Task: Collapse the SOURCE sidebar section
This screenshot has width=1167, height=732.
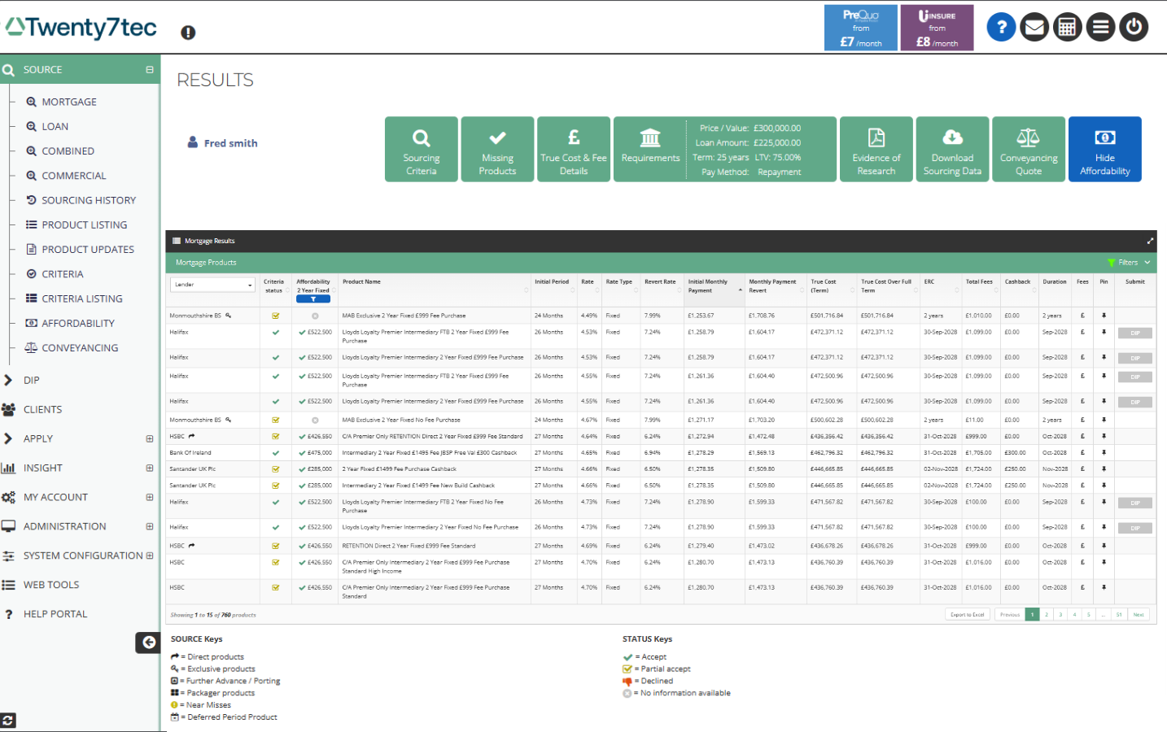Action: coord(150,70)
